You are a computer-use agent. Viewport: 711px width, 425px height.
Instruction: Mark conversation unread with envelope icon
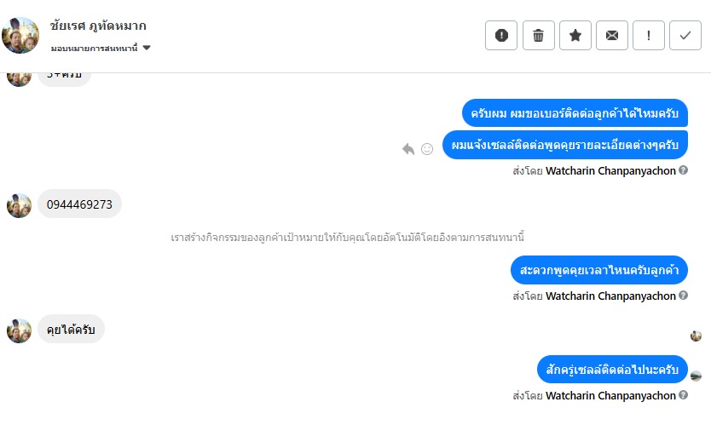pyautogui.click(x=612, y=35)
